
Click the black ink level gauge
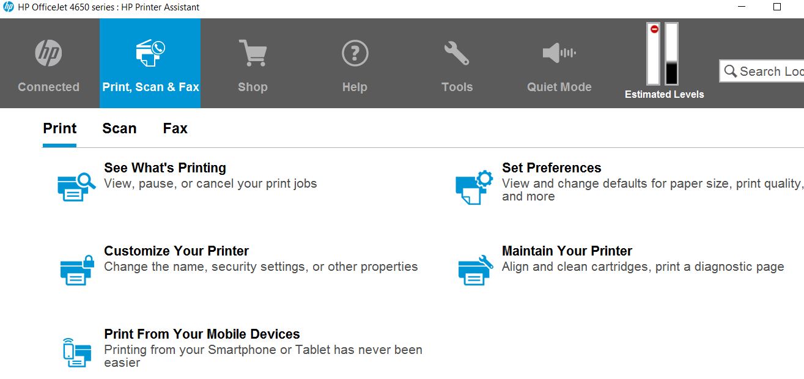pyautogui.click(x=671, y=54)
